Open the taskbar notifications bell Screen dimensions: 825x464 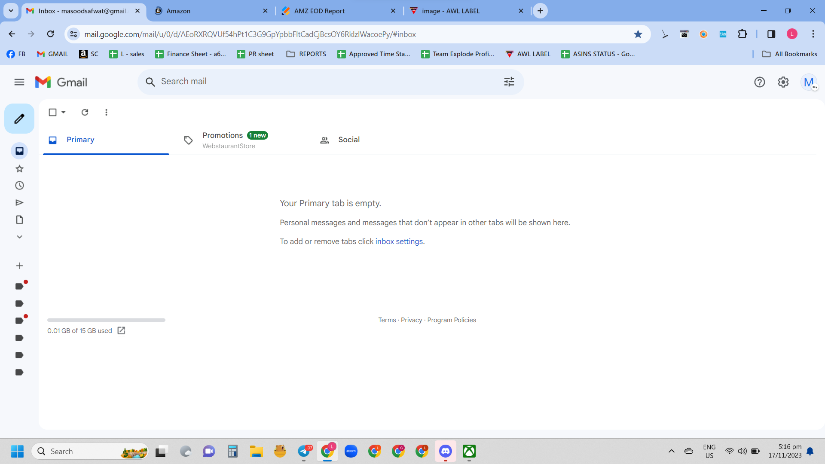pyautogui.click(x=810, y=451)
